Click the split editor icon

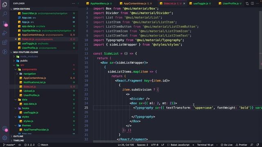click(x=252, y=4)
